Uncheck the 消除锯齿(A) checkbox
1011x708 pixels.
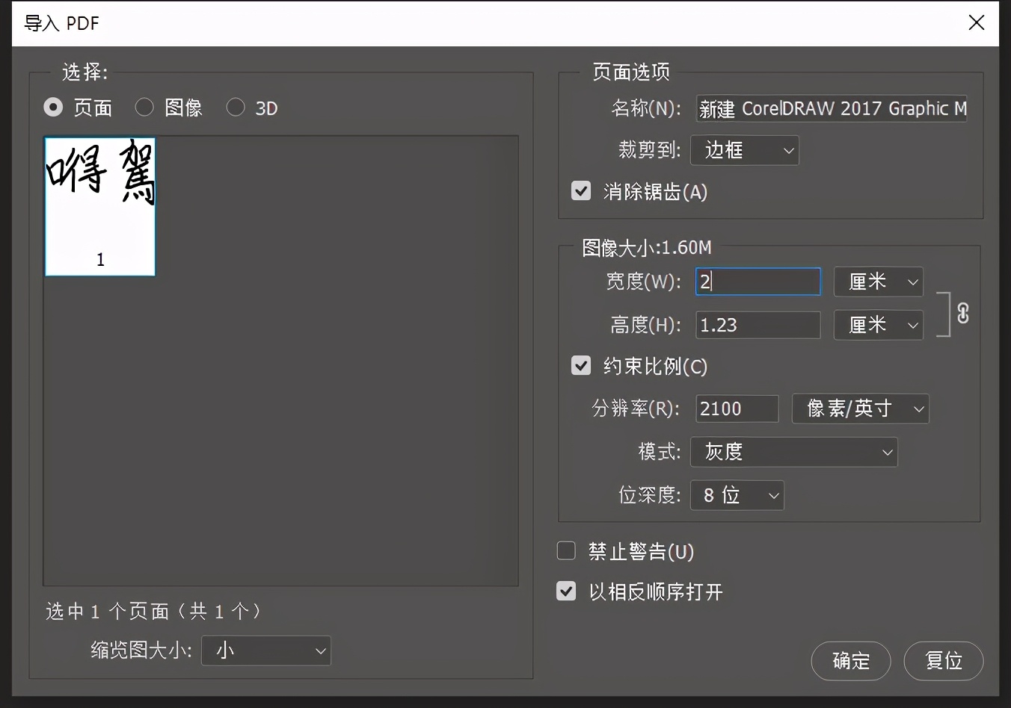tap(581, 191)
